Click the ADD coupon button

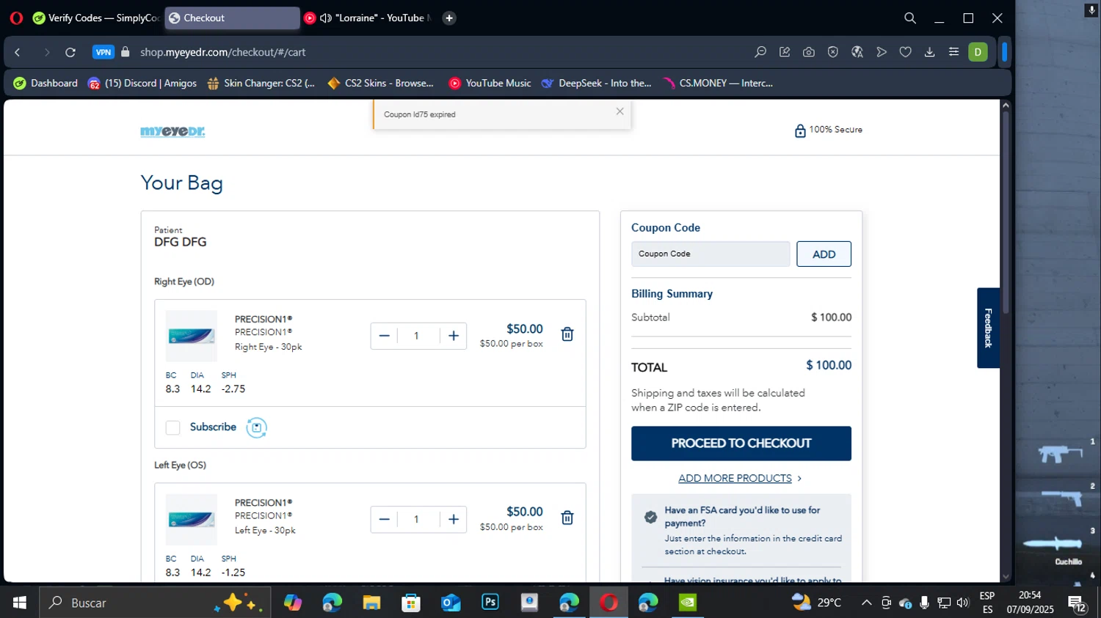(x=824, y=254)
